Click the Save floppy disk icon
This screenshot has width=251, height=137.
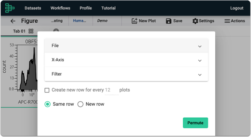[x=169, y=21]
